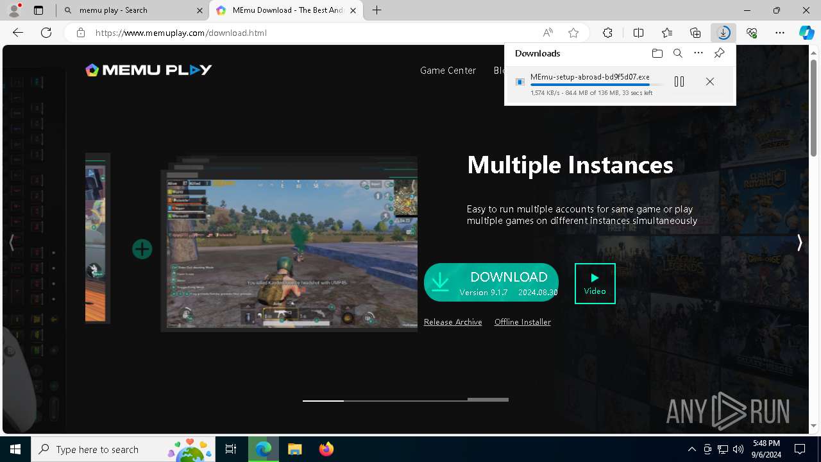Open Notifications action center icon
821x462 pixels.
[x=800, y=449]
